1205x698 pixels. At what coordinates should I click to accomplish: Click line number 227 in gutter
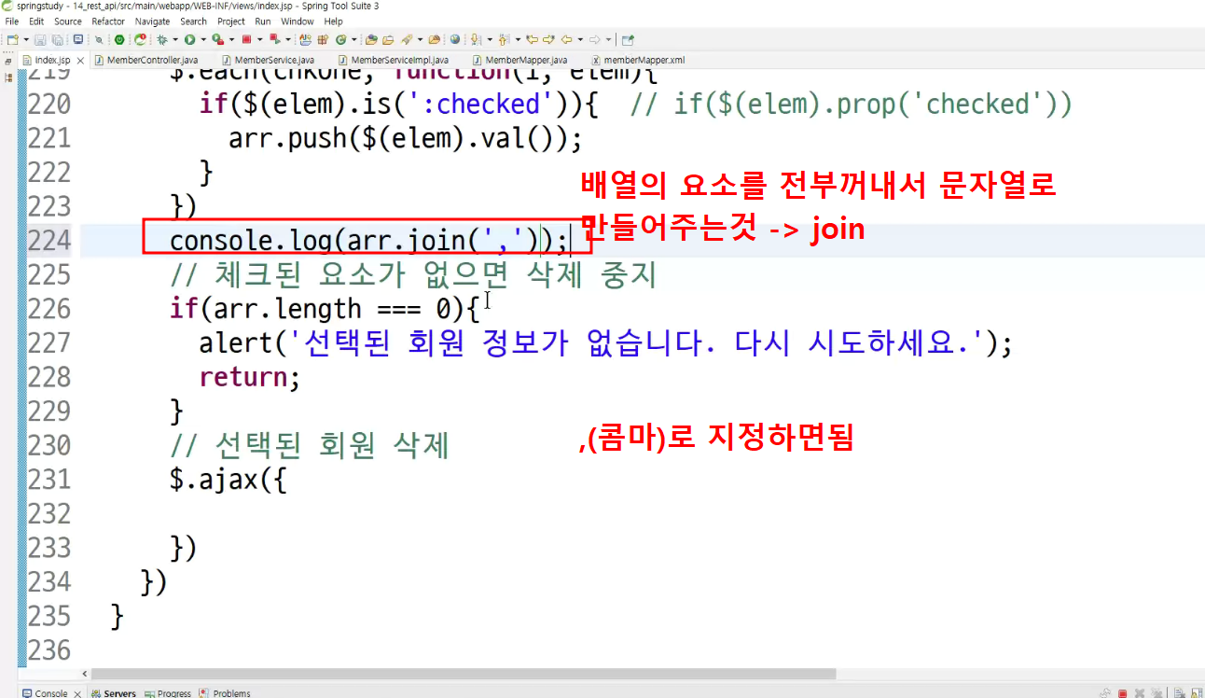point(49,342)
